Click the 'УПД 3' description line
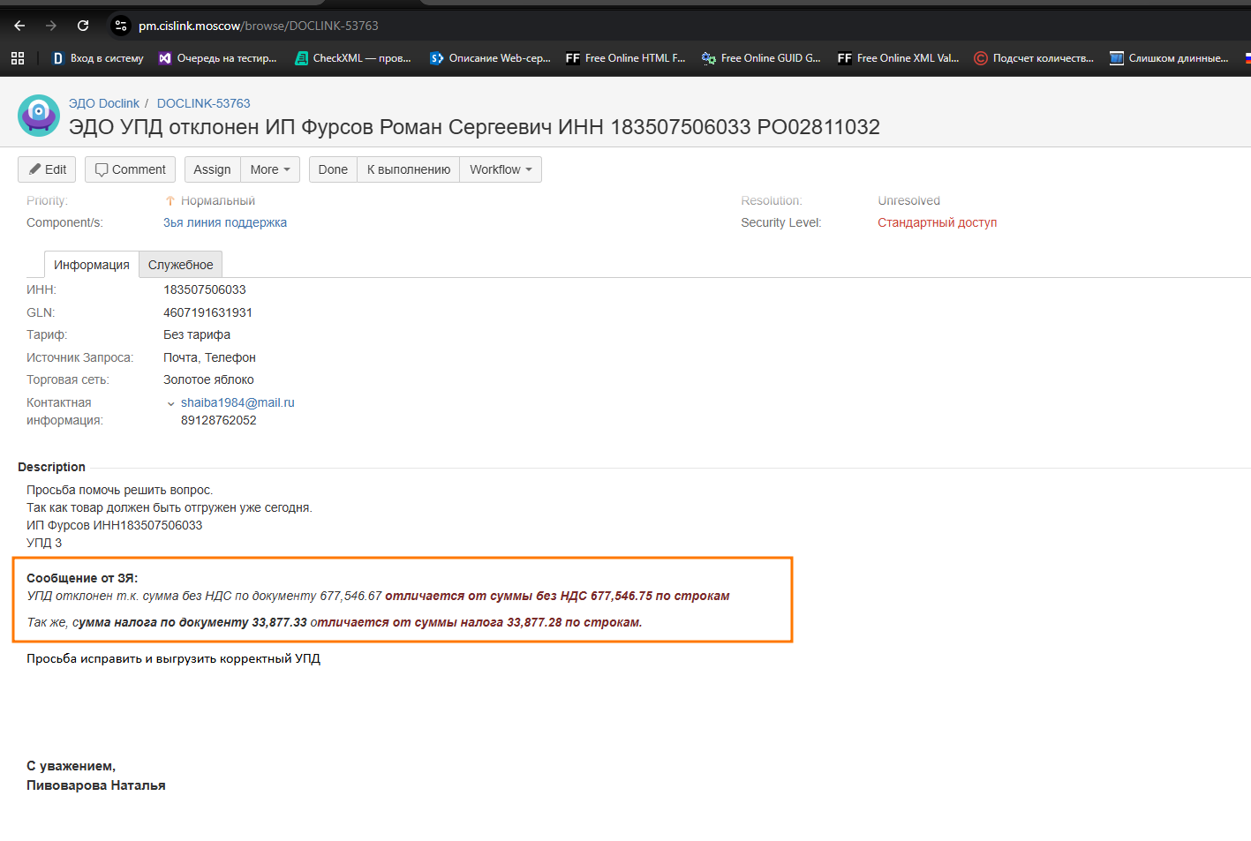The image size is (1251, 841). (x=44, y=543)
